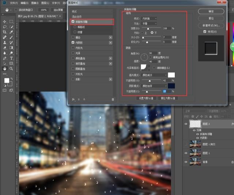Check the 消除锯齿 checkbox
Image resolution: width=234 pixels, height=195 pixels.
154,68
